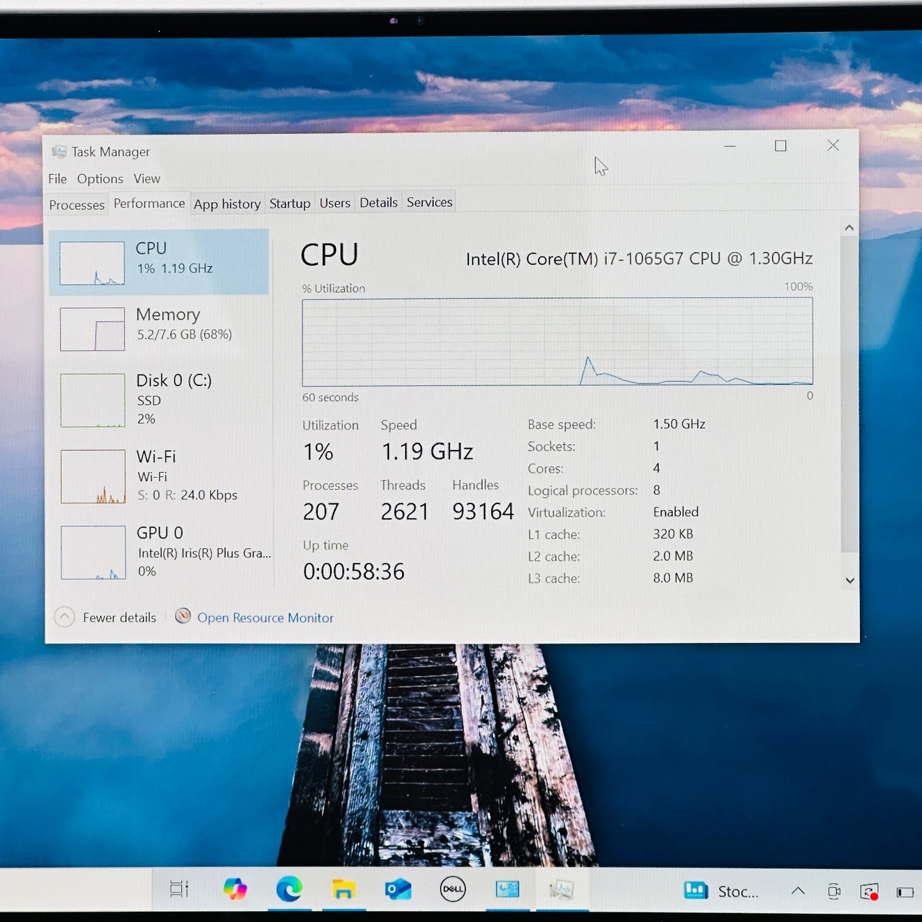Click the Task Manager taskbar icon
The width and height of the screenshot is (922, 922).
[562, 889]
